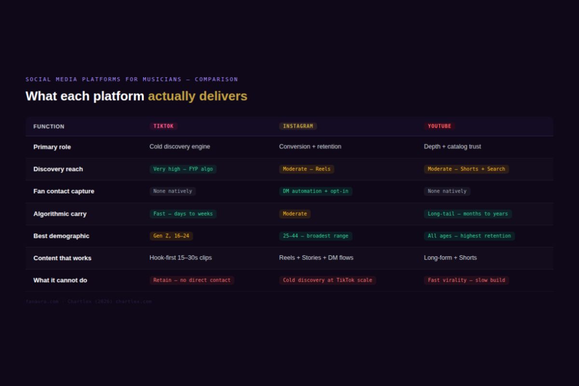Click the 'Fast virality — slow build' tag

pos(466,280)
